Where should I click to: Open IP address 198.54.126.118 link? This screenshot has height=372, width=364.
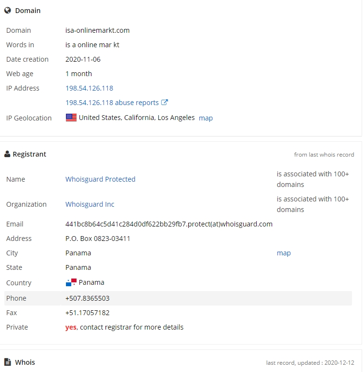tap(90, 88)
